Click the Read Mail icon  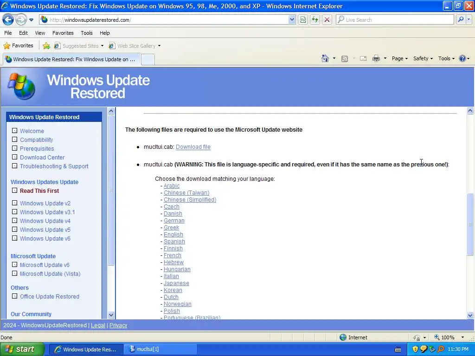pyautogui.click(x=363, y=58)
